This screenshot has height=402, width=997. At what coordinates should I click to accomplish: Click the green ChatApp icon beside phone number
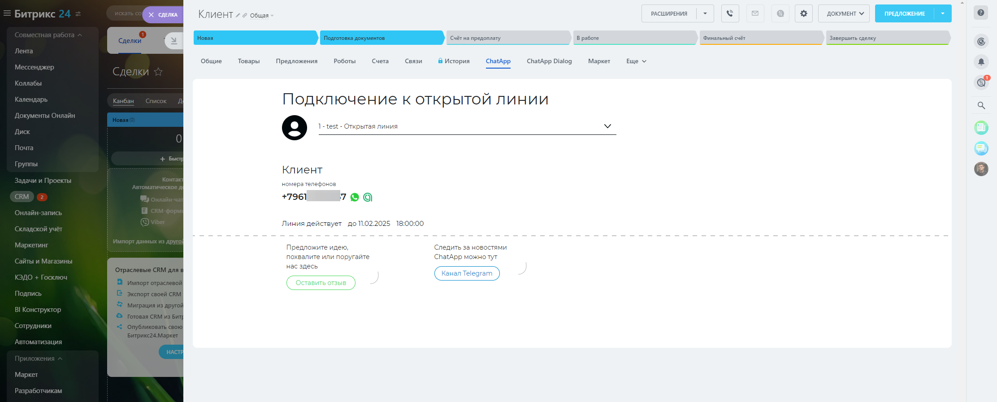pos(368,197)
